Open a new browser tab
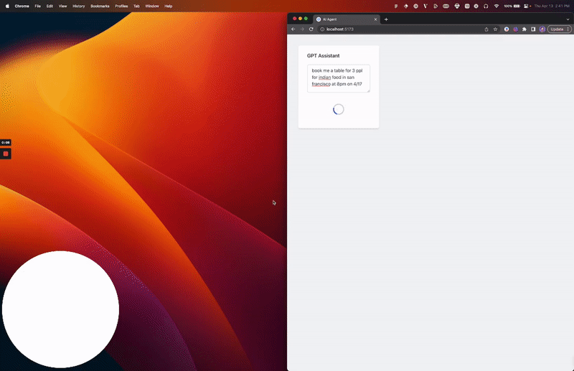574x371 pixels. tap(386, 19)
